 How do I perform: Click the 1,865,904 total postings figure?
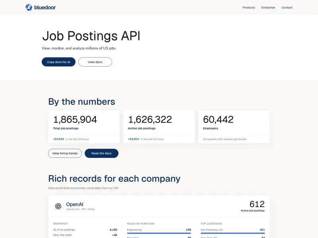[75, 119]
